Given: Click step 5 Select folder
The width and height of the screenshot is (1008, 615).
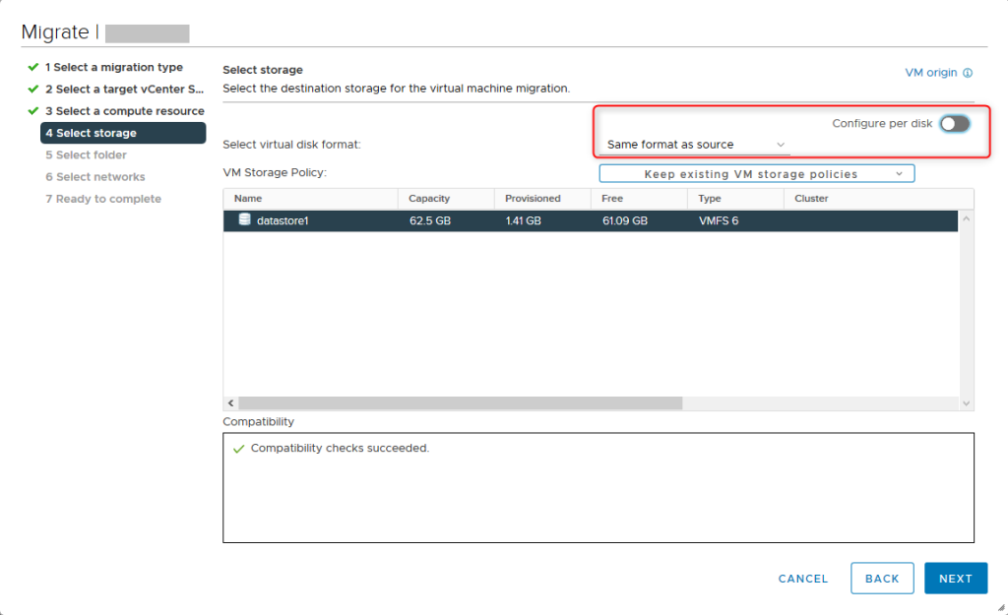Looking at the screenshot, I should click(x=87, y=154).
